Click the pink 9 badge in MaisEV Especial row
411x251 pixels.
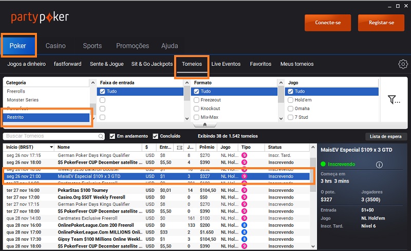point(244,176)
